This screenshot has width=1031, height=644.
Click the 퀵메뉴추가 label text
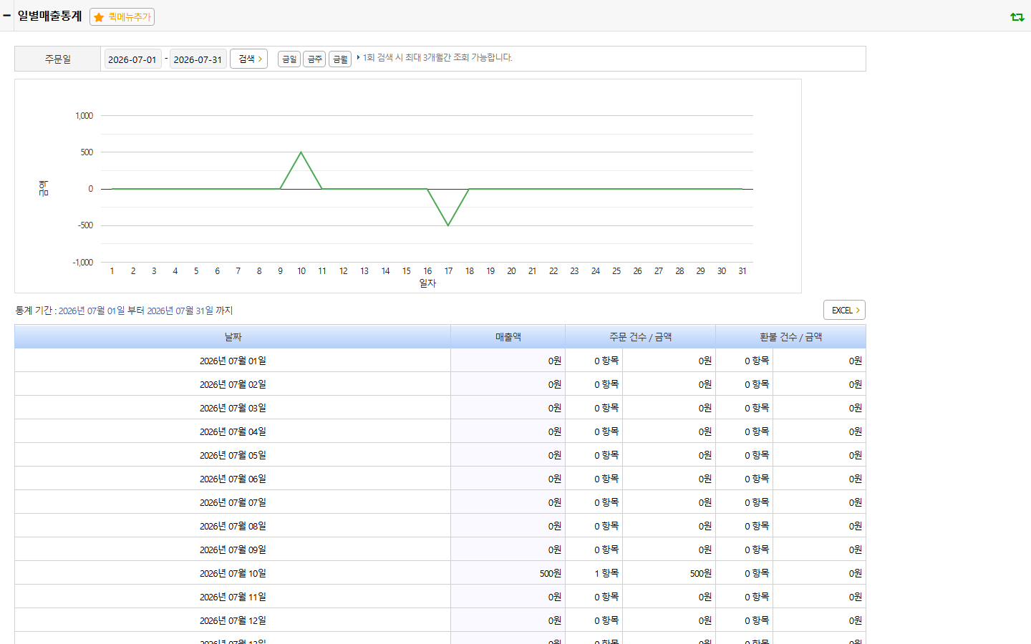130,17
